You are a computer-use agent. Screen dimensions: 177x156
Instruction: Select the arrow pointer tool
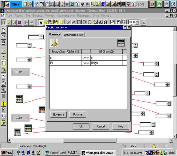[41, 22]
